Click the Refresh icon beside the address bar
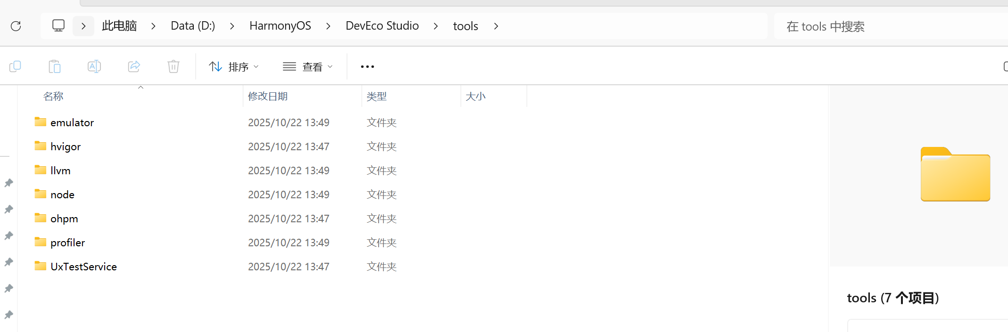Screen dimensions: 1008x332 16,26
